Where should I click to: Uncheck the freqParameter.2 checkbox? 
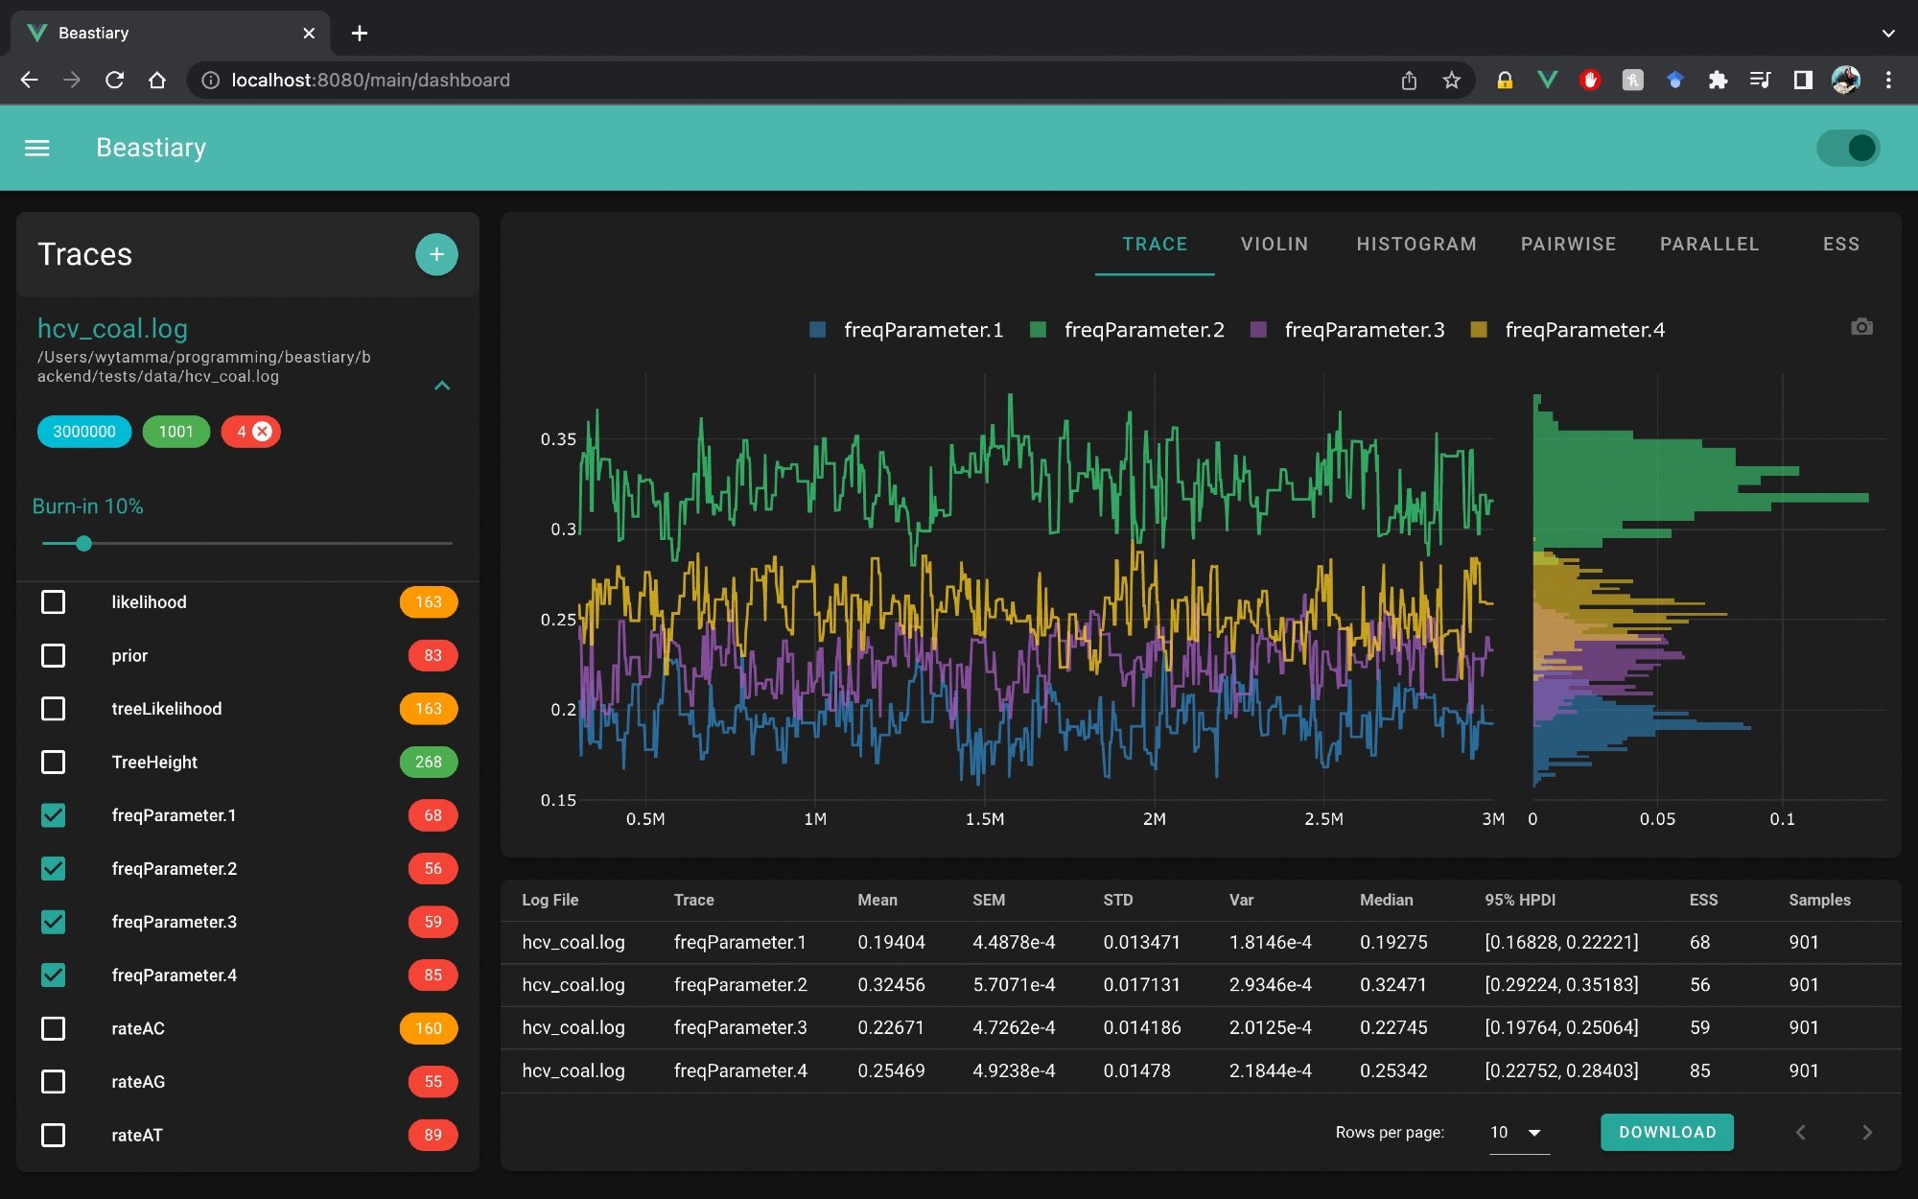[54, 868]
